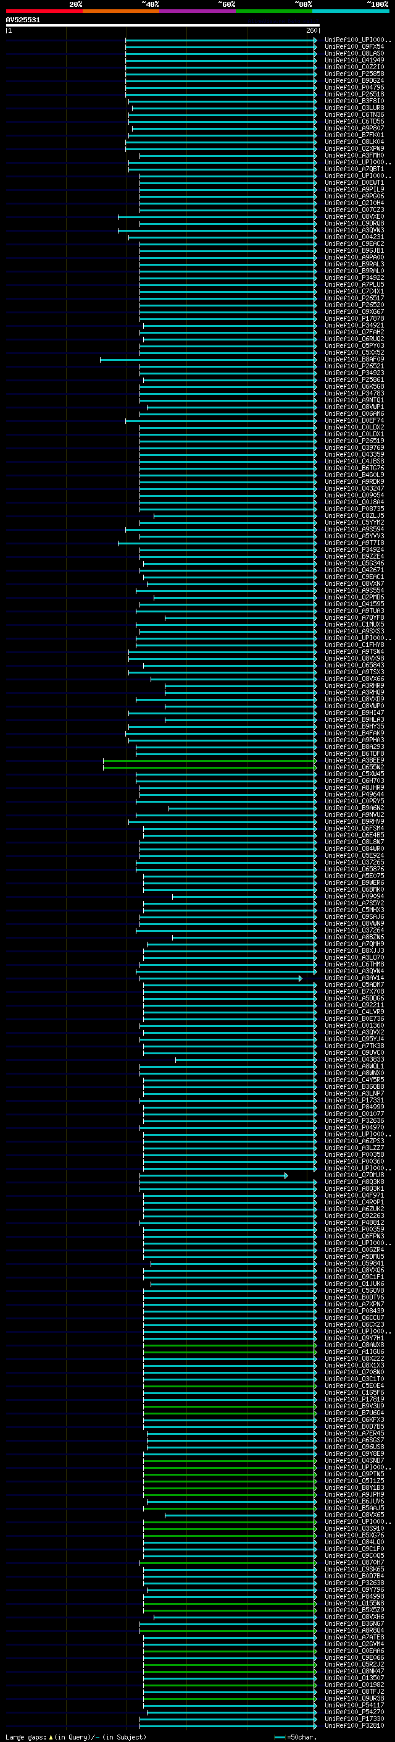
Task: Select hit label UniRef100_B6JUV6
Action: coord(354,1500)
